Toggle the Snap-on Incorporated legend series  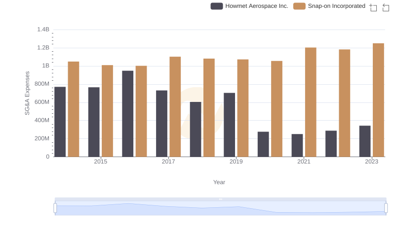329,6
